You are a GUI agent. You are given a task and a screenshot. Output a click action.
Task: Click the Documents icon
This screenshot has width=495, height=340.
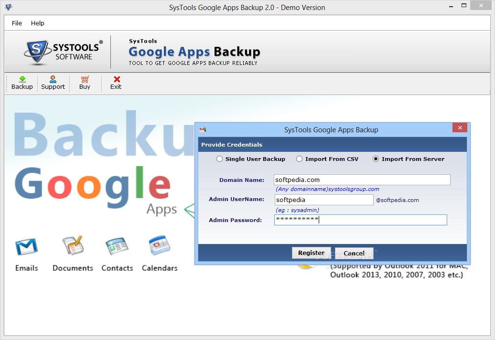[x=73, y=245]
